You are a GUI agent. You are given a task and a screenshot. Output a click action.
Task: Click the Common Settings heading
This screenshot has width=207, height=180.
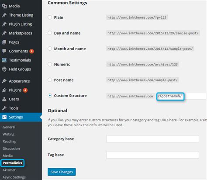pyautogui.click(x=67, y=3)
